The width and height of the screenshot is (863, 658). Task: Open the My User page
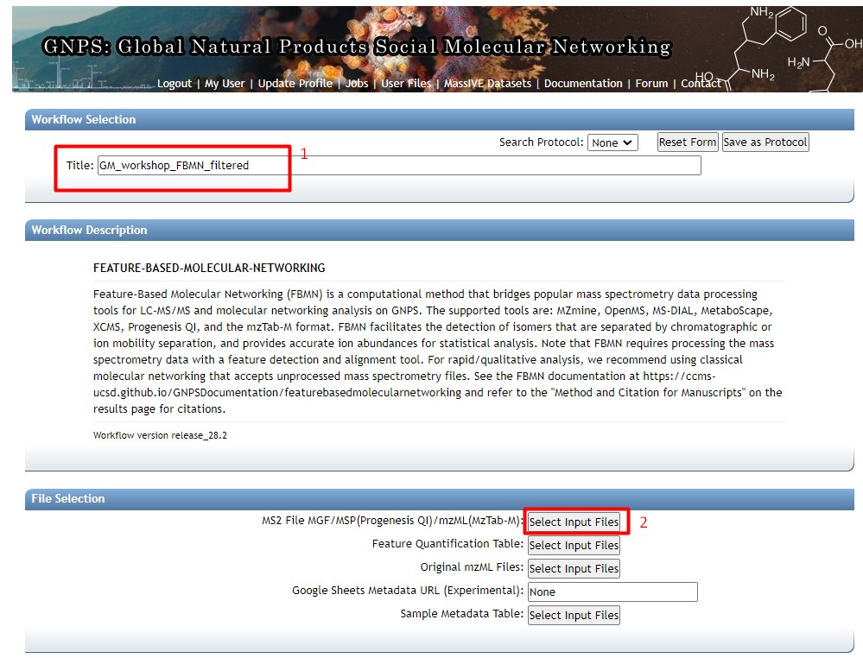225,84
